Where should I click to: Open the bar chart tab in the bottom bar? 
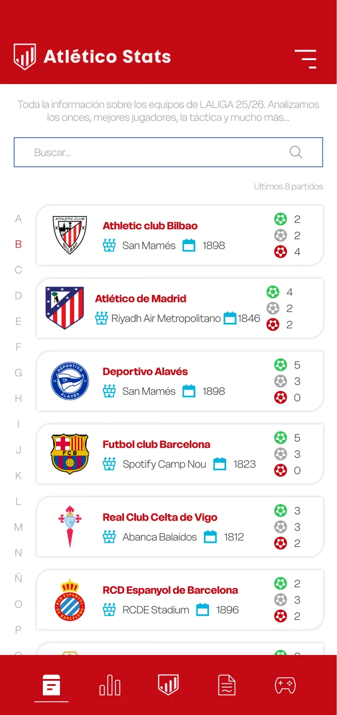pos(110,685)
